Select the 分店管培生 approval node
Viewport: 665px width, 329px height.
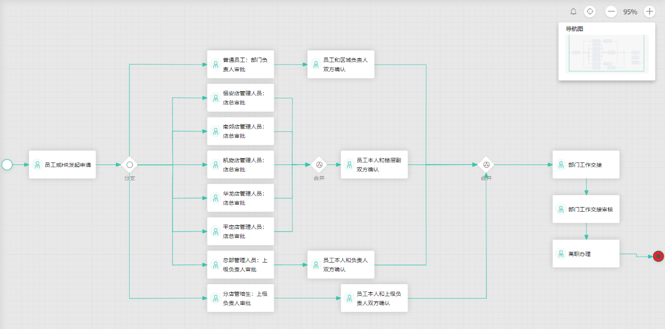[241, 298]
